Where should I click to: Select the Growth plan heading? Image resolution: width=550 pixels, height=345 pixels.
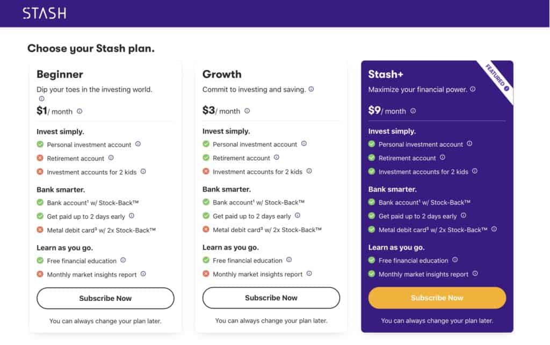click(x=222, y=74)
